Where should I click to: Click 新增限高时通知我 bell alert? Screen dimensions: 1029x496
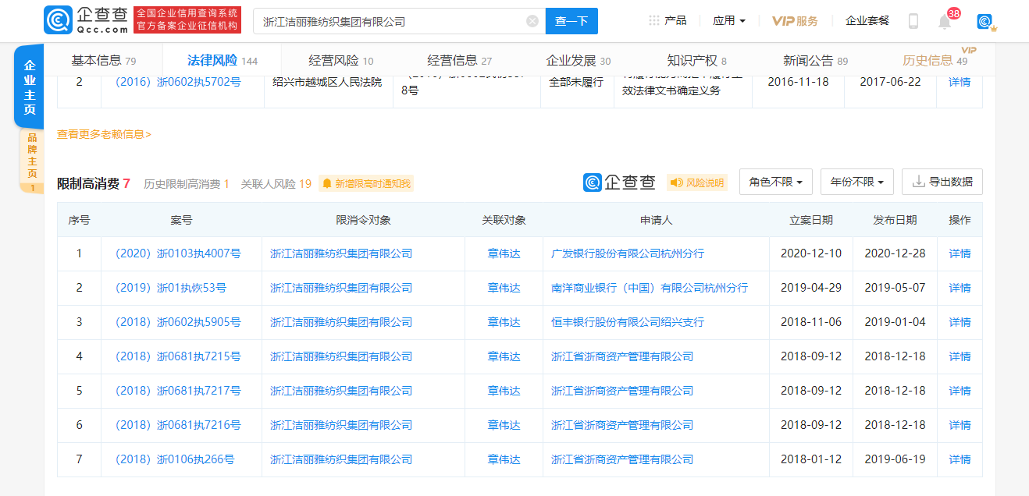[365, 184]
